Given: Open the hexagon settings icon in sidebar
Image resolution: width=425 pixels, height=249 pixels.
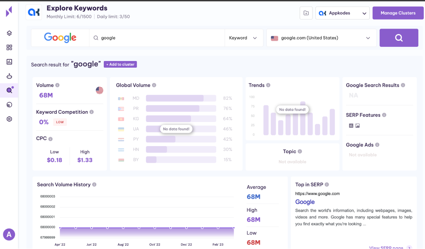Looking at the screenshot, I should pyautogui.click(x=9, y=119).
